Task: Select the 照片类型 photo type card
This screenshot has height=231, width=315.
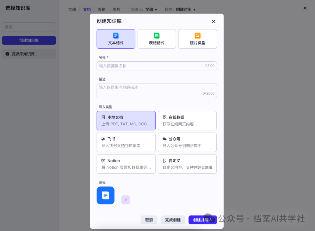Action: (x=197, y=39)
